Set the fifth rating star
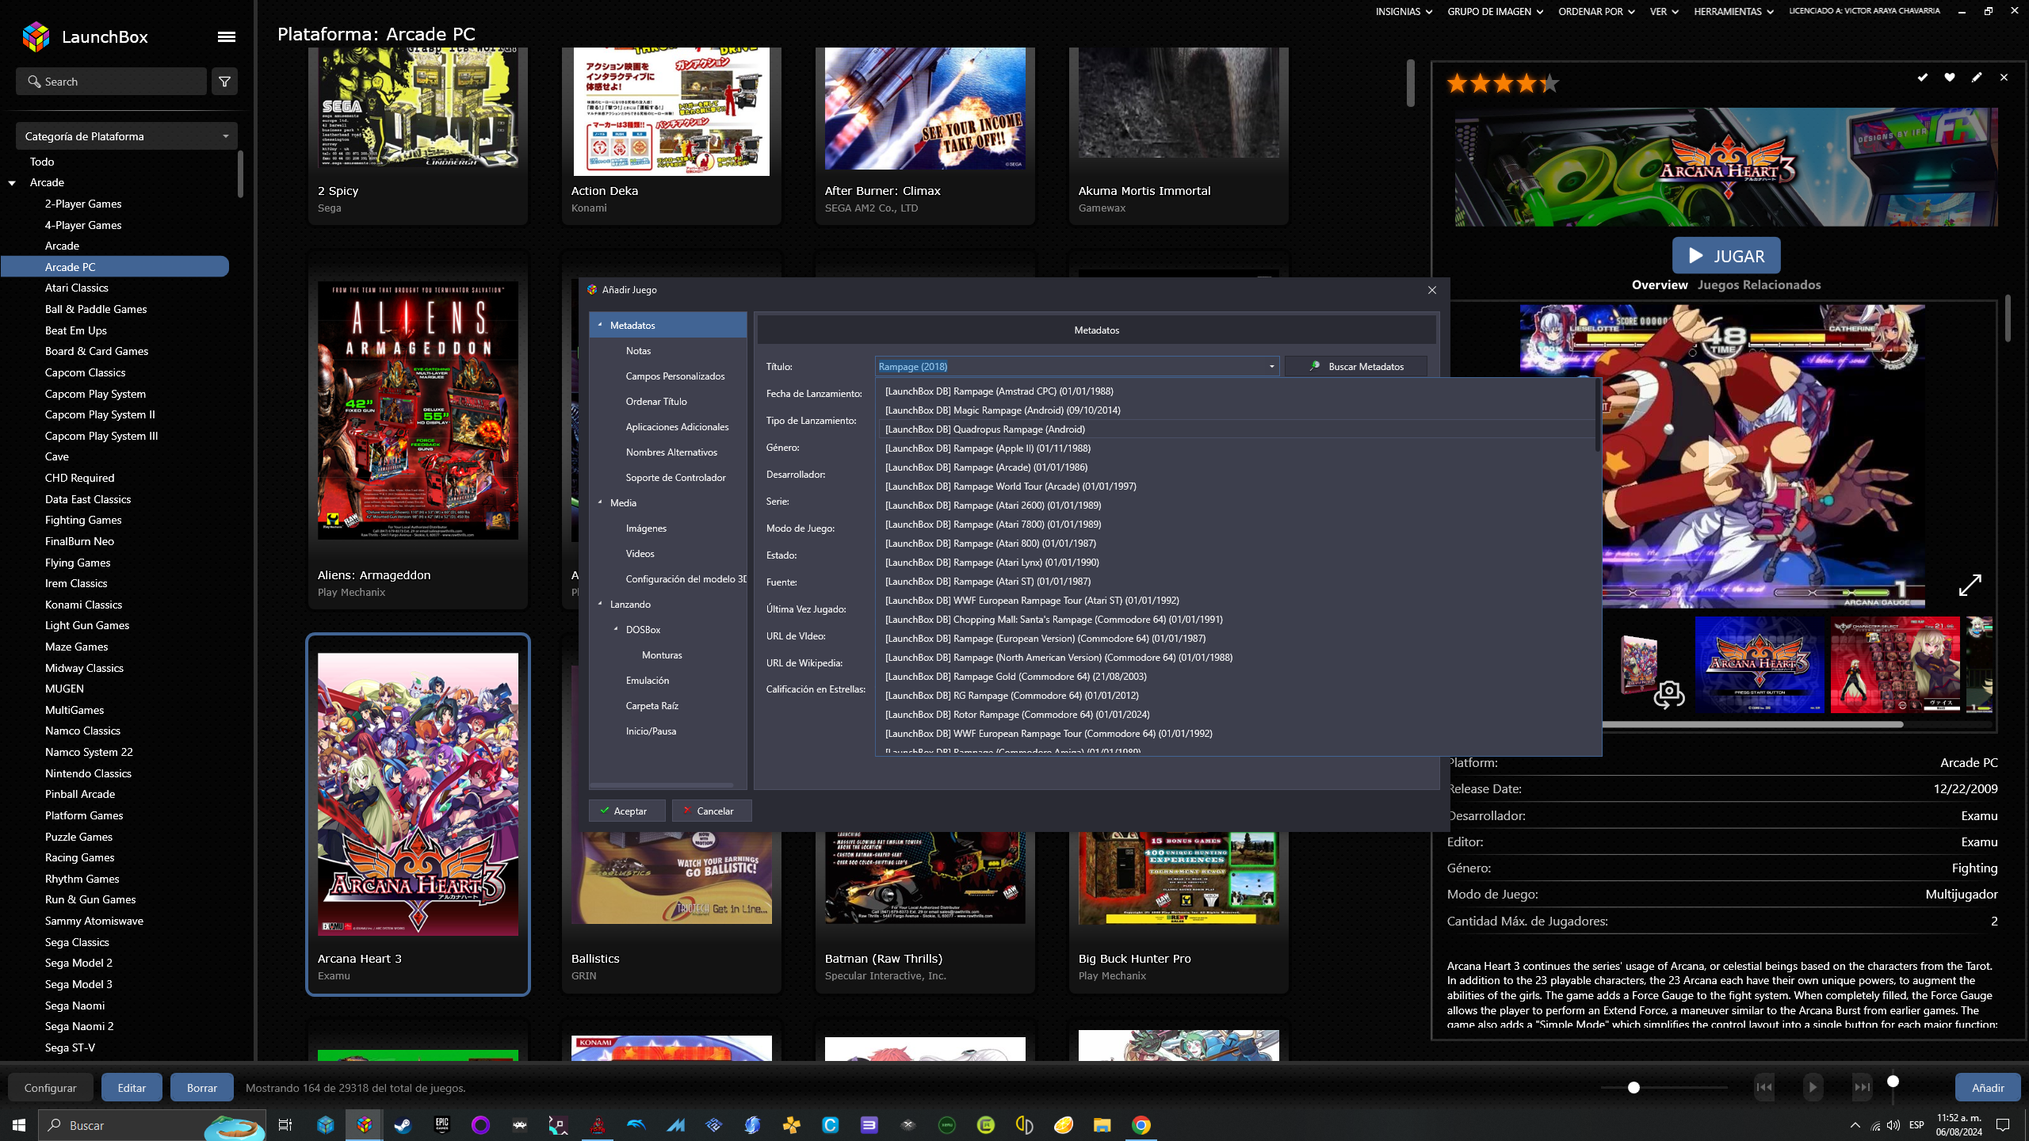2029x1141 pixels. coord(1549,82)
